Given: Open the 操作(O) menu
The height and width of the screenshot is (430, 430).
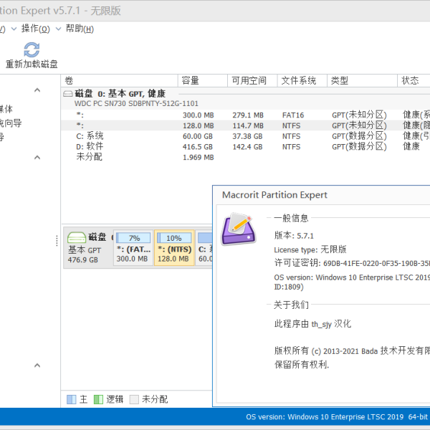Looking at the screenshot, I should tap(36, 29).
